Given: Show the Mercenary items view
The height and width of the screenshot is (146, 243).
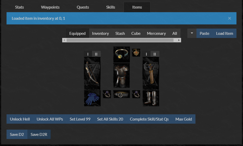Looking at the screenshot, I should [156, 33].
